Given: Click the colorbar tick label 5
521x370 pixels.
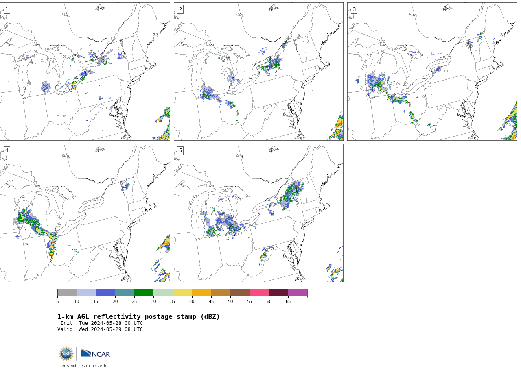Looking at the screenshot, I should tap(57, 302).
